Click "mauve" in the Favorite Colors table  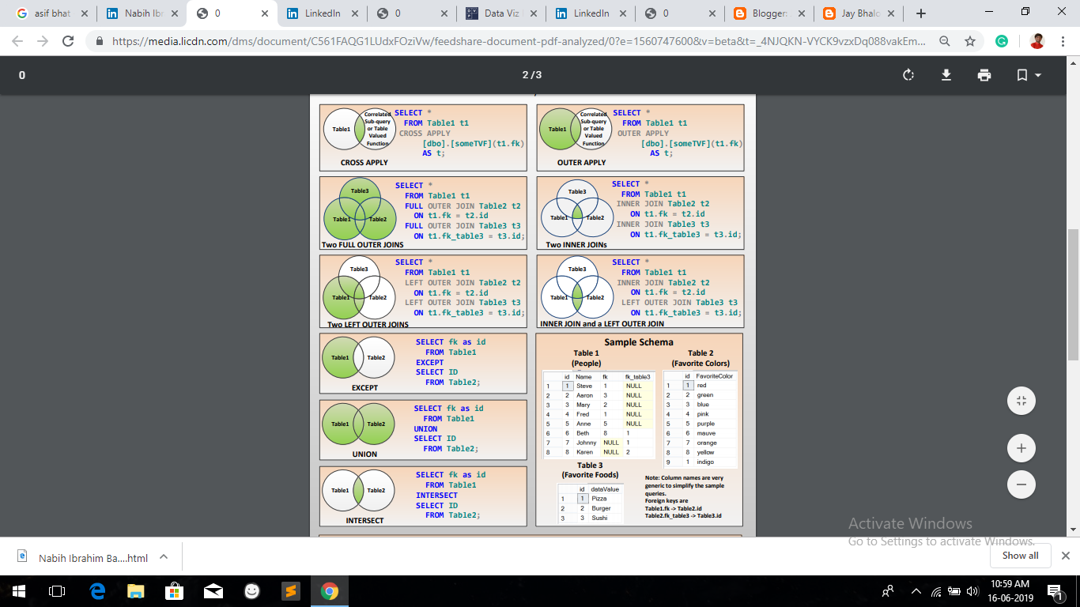(x=706, y=433)
